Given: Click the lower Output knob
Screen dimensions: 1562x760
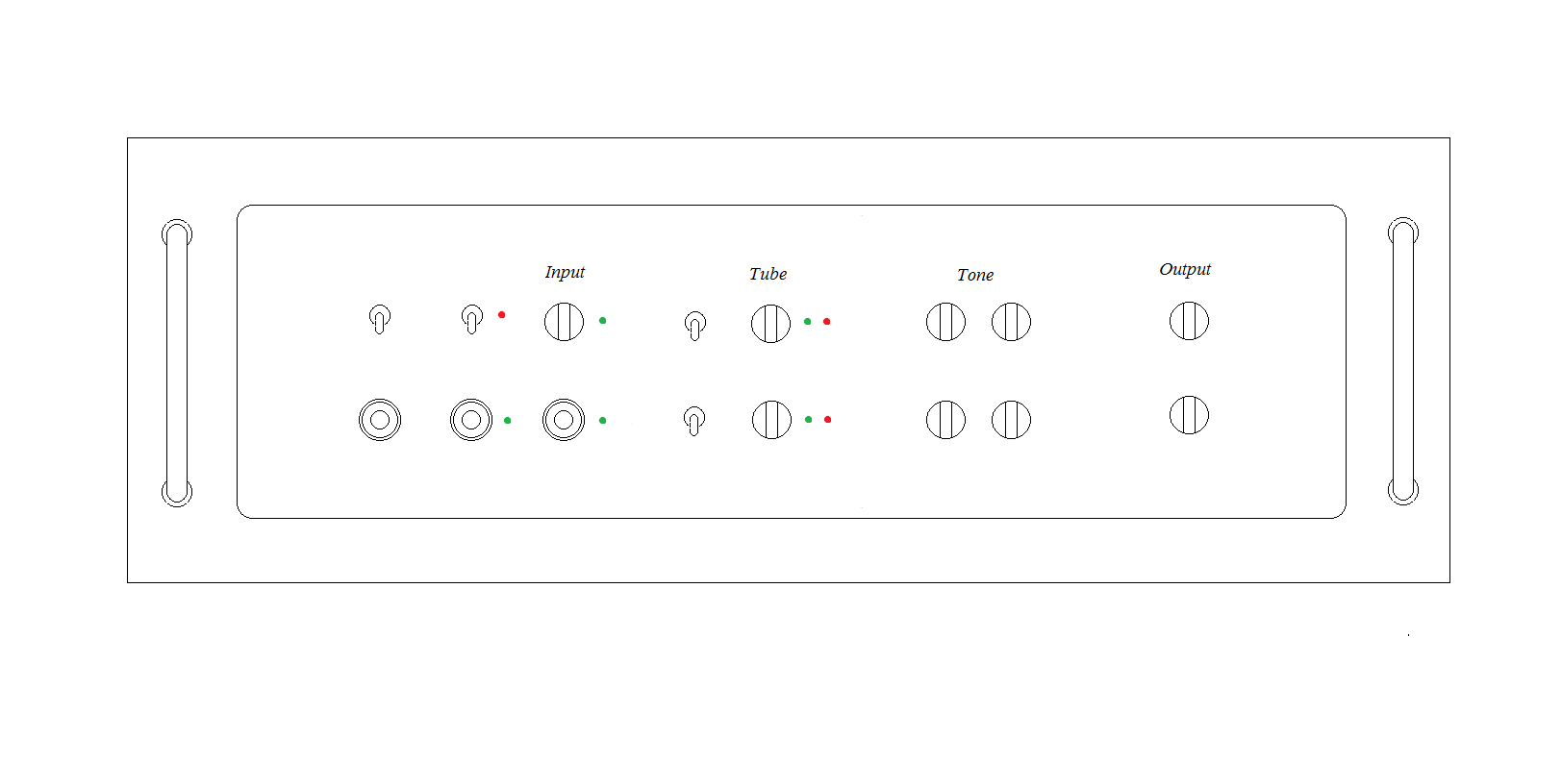Looking at the screenshot, I should [1189, 414].
